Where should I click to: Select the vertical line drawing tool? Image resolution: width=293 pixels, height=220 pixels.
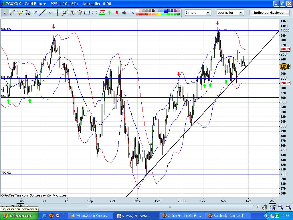[x=57, y=13]
